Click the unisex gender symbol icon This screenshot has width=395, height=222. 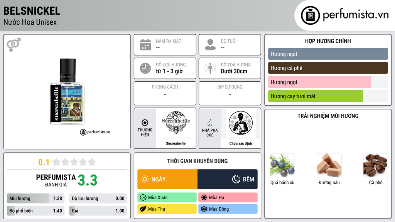pyautogui.click(x=14, y=45)
